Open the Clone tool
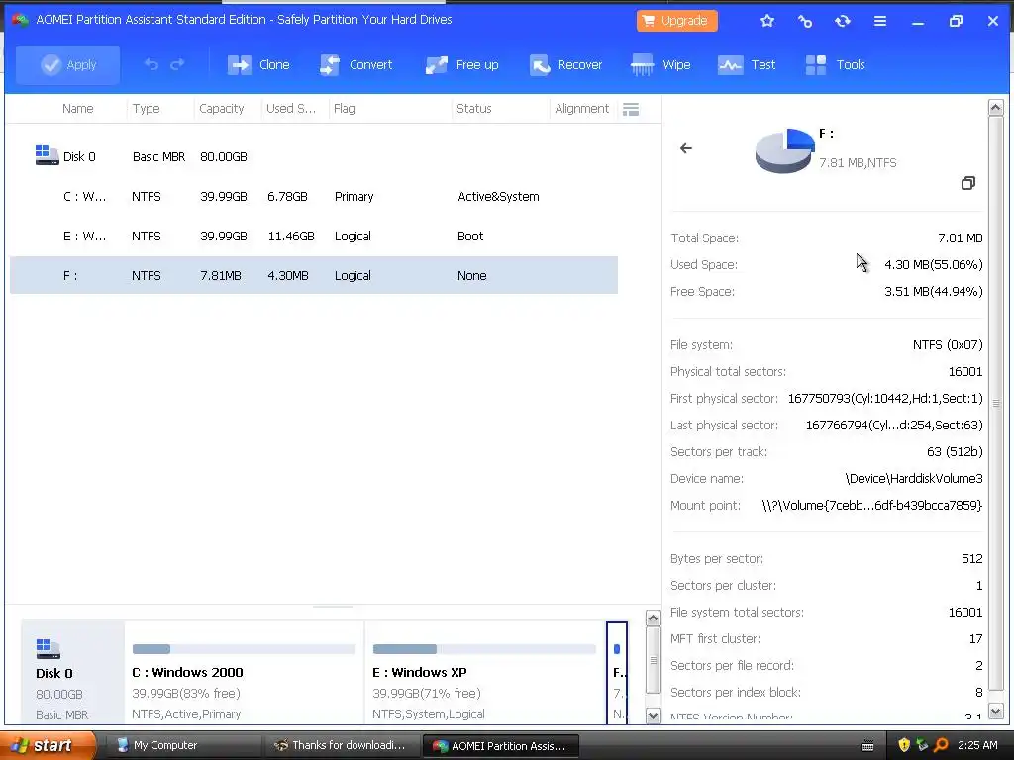 point(258,64)
